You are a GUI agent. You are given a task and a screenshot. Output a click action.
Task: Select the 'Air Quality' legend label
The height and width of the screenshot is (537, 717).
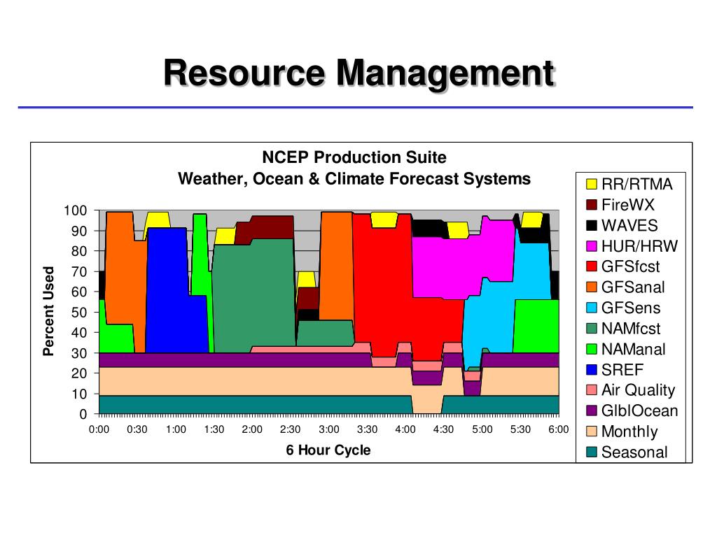coord(639,390)
